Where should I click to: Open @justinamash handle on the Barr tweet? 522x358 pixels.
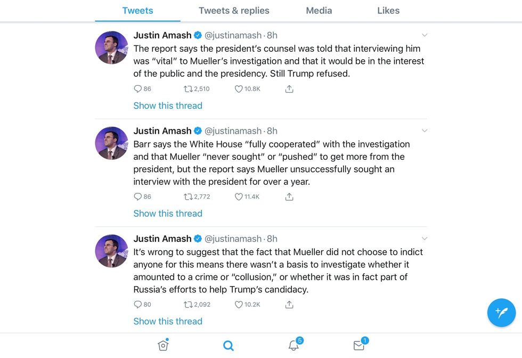tap(233, 131)
